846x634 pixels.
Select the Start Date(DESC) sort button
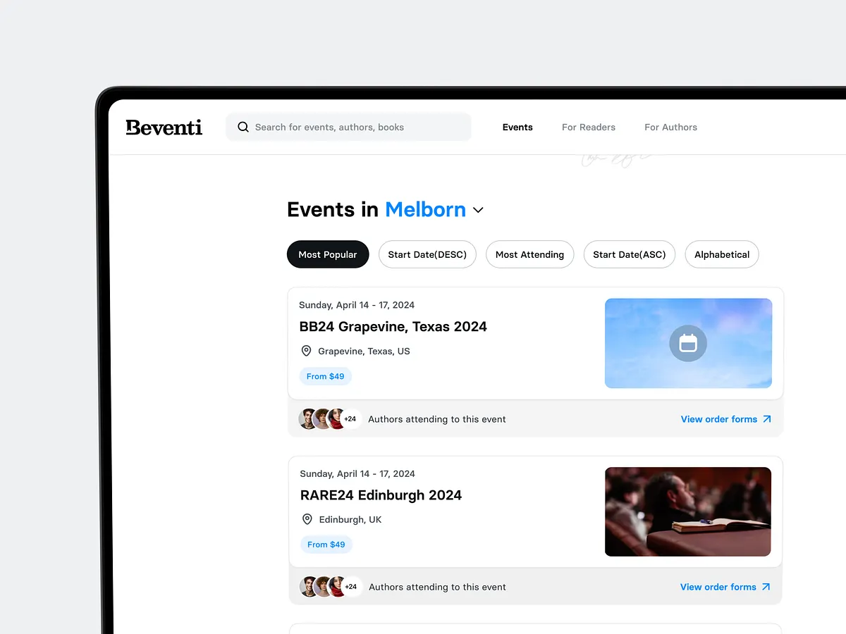427,254
